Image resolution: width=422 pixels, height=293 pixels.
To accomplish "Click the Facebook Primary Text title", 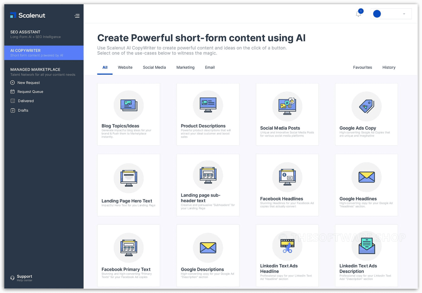I will (x=126, y=269).
